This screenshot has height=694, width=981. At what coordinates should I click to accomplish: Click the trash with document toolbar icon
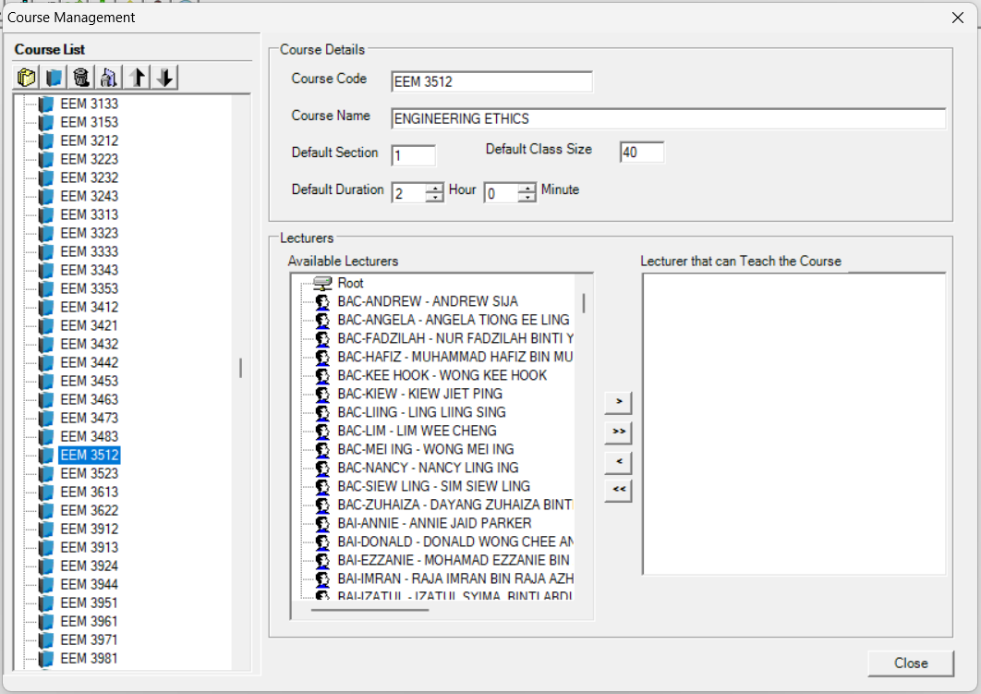[x=108, y=78]
